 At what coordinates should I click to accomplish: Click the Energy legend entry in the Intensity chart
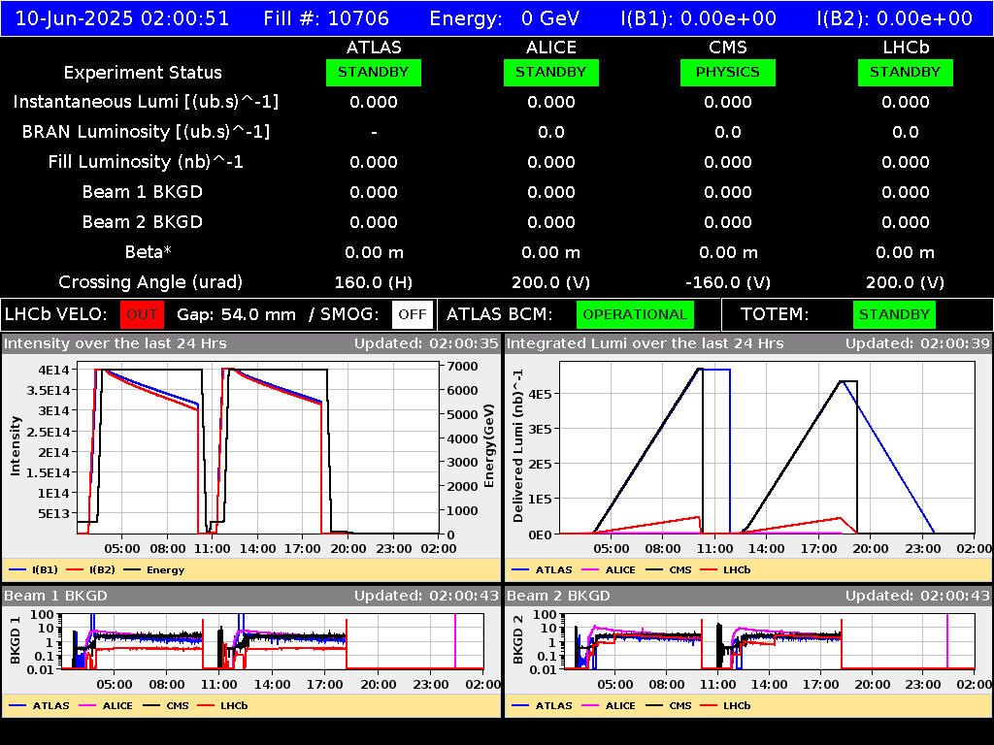[x=154, y=570]
